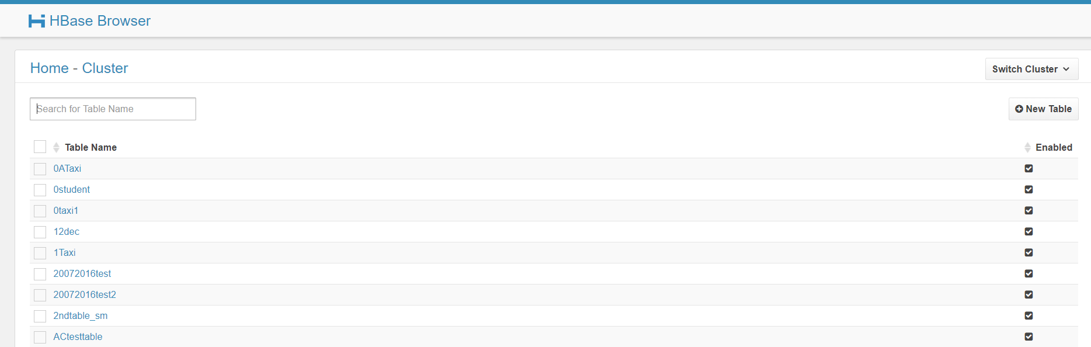This screenshot has width=1091, height=347.
Task: Open the ACtesttable table link
Action: click(x=78, y=336)
